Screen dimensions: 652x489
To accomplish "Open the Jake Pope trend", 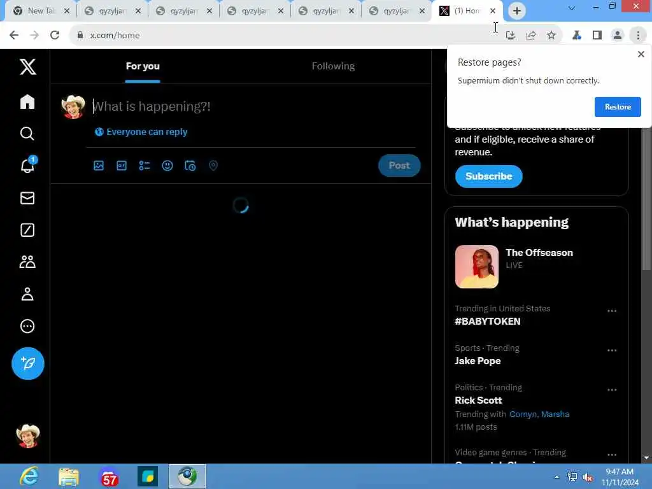I will [478, 361].
